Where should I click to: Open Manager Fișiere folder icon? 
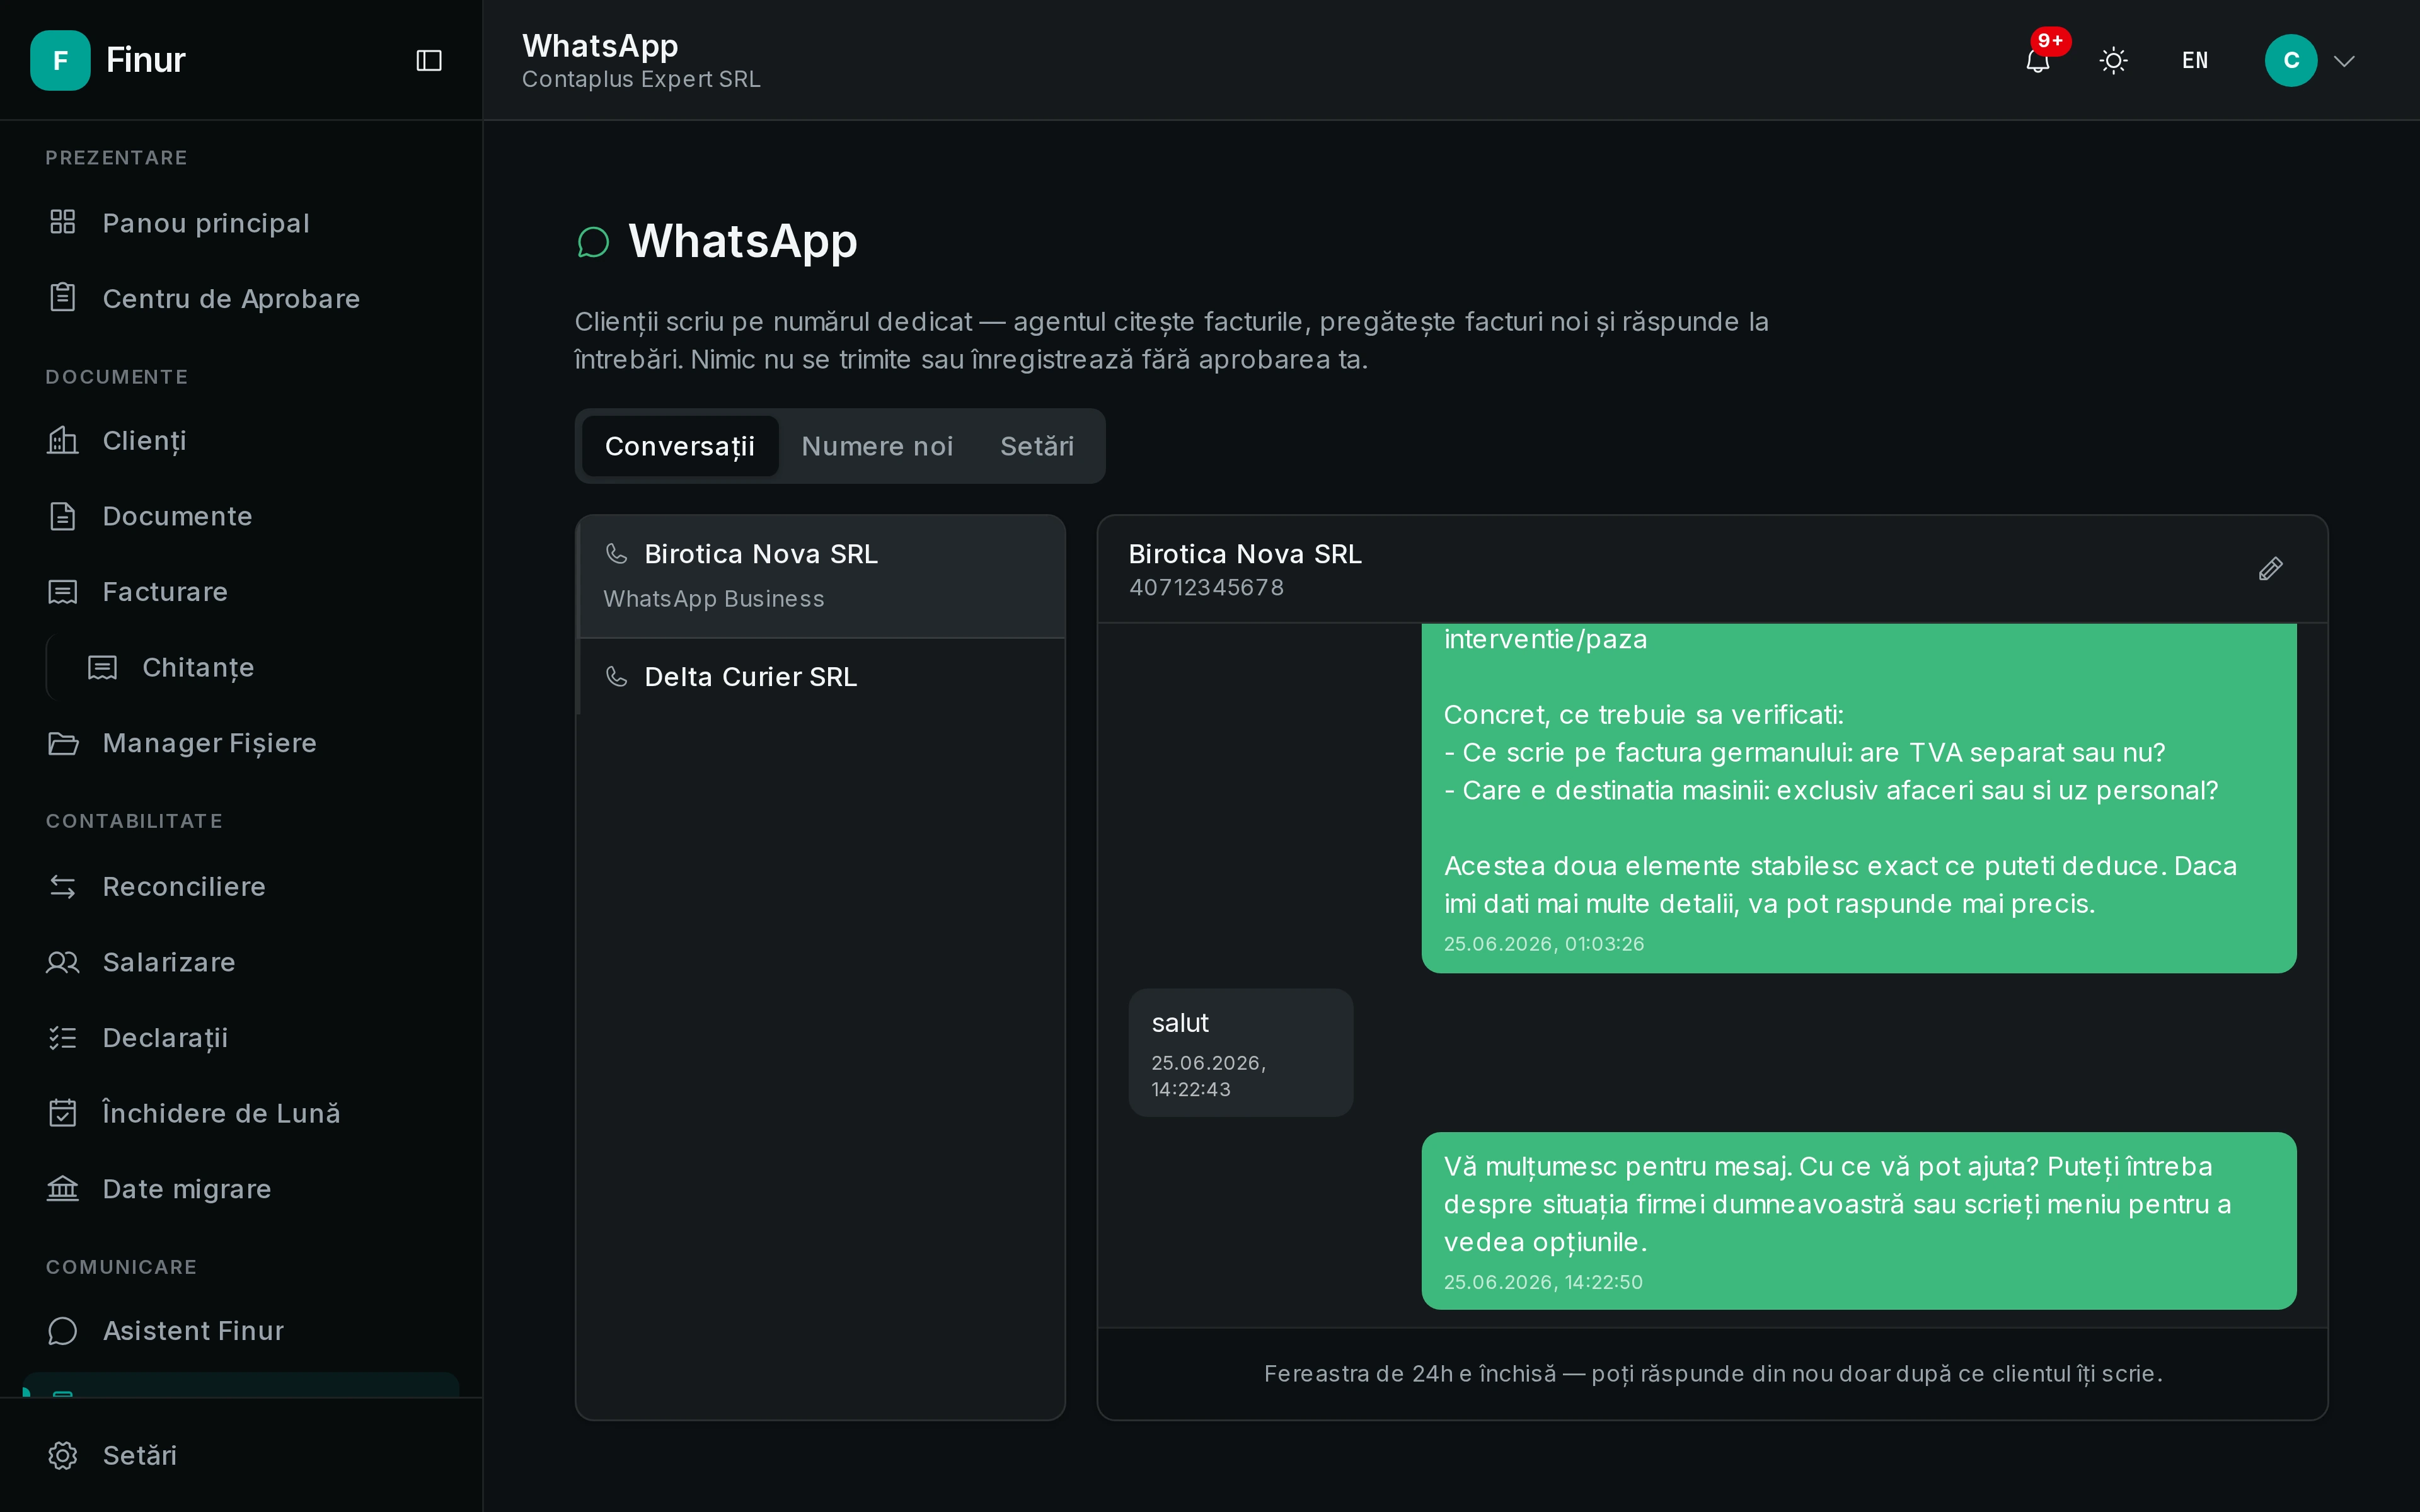click(63, 743)
